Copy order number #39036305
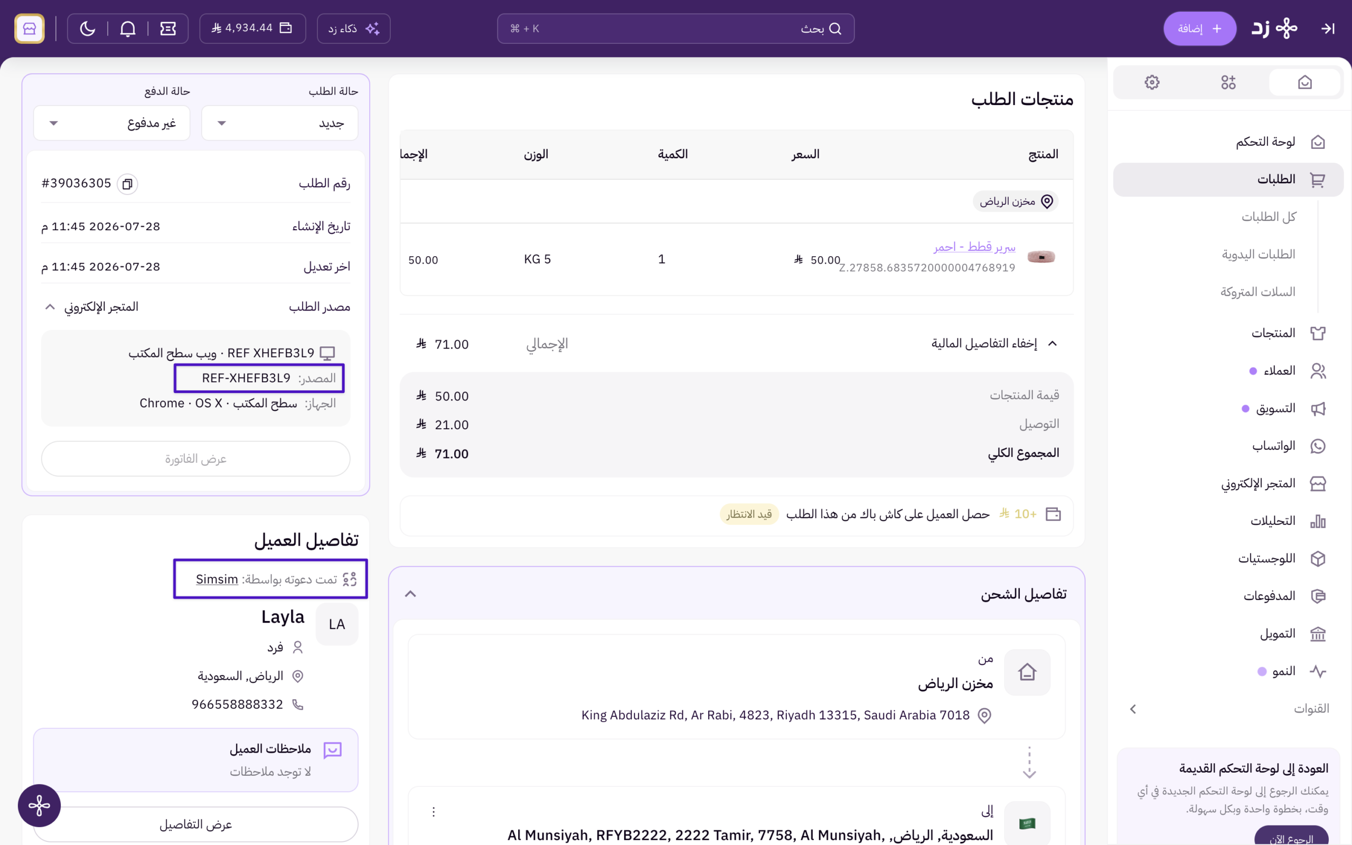 (127, 184)
